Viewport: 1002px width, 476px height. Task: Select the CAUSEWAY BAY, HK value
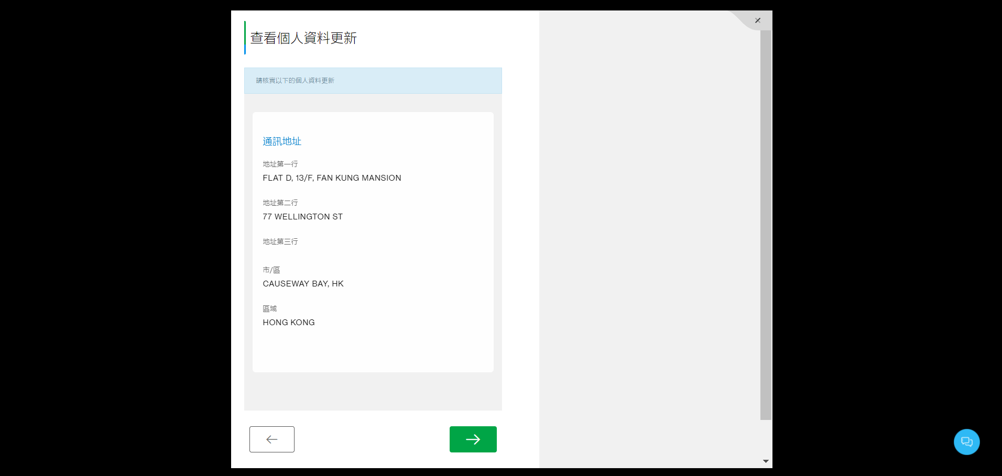(303, 283)
